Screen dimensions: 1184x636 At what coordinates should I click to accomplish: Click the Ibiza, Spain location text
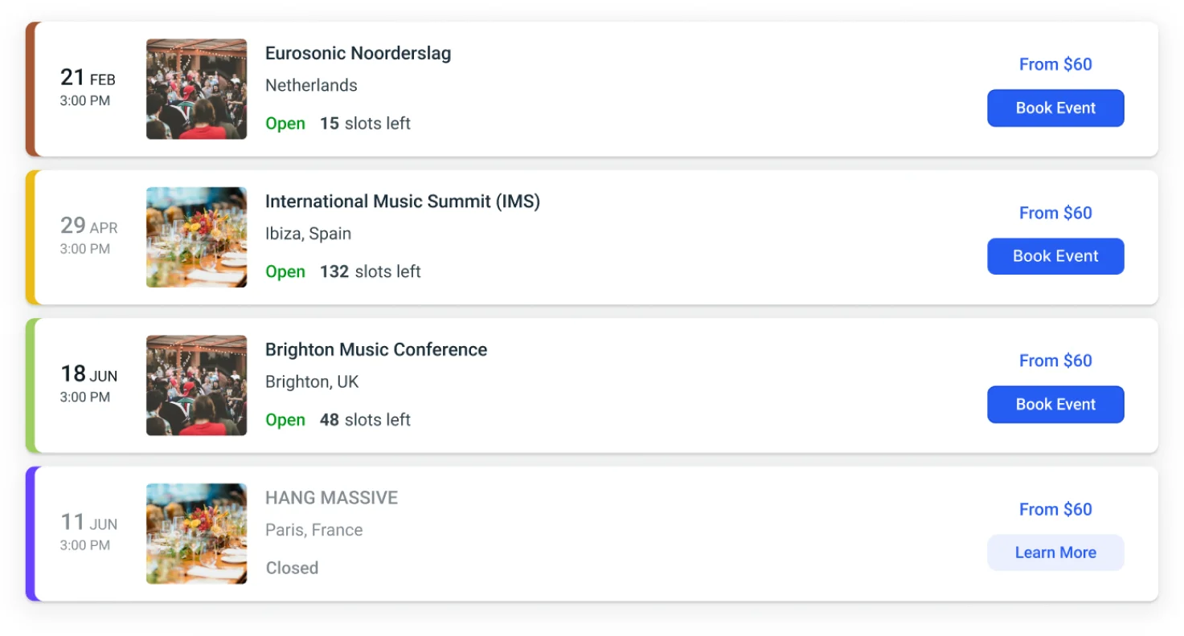(x=308, y=233)
